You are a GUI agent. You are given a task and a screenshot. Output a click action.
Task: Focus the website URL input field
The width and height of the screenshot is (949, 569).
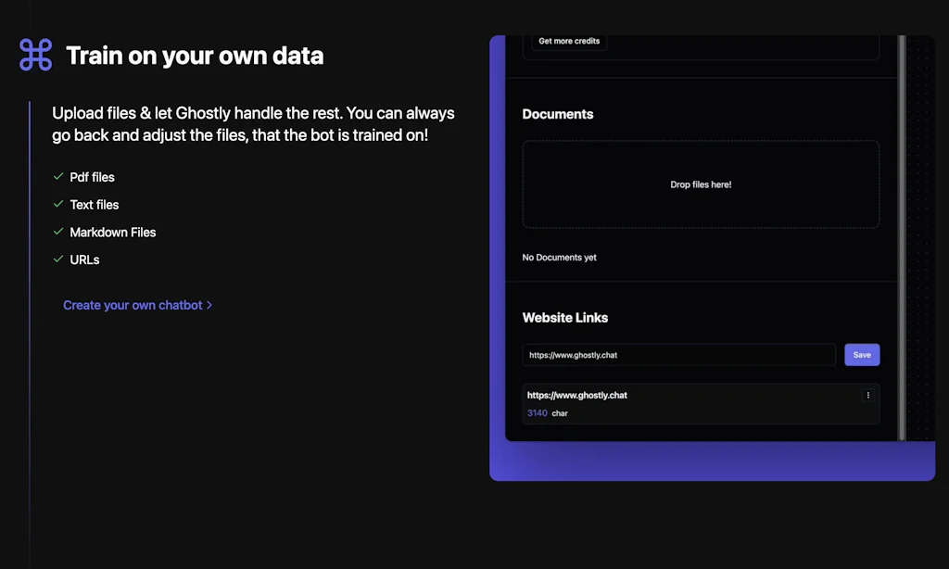(x=678, y=355)
